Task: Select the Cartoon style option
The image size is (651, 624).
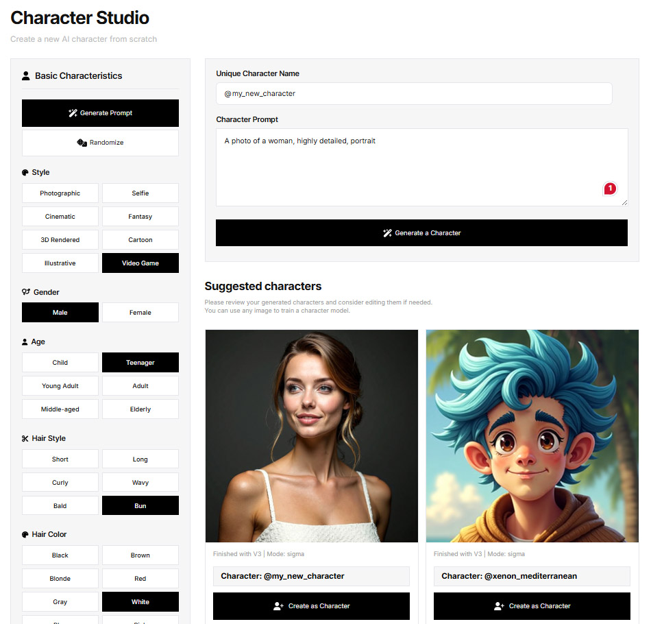Action: (x=140, y=239)
